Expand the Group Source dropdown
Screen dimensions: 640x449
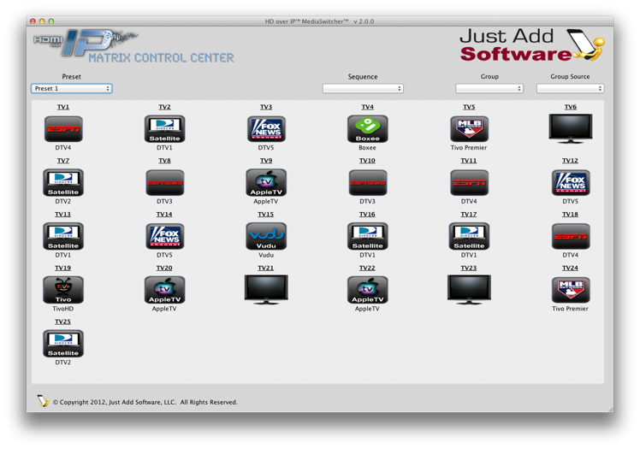click(570, 88)
